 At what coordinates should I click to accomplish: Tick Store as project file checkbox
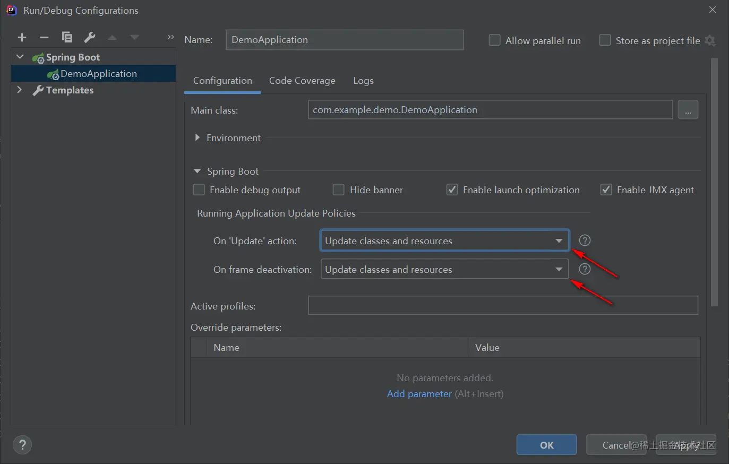[605, 40]
